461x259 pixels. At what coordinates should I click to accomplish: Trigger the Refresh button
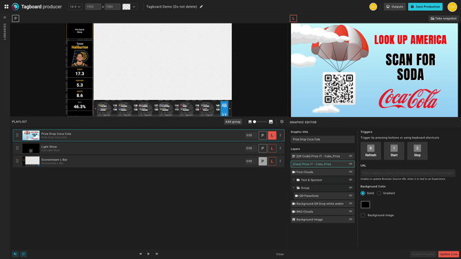(x=371, y=151)
